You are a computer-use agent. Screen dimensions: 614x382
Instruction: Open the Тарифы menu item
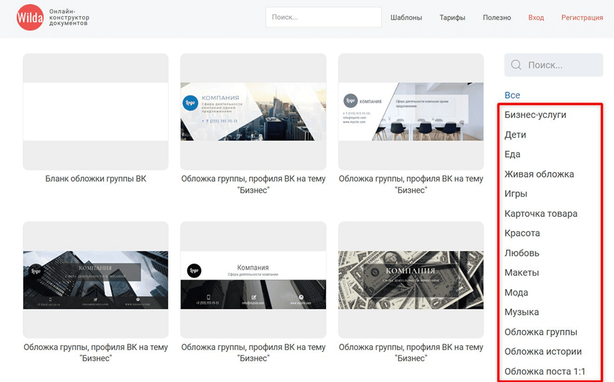click(452, 17)
